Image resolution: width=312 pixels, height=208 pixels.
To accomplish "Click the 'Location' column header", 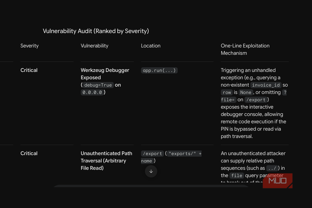I will pyautogui.click(x=151, y=46).
